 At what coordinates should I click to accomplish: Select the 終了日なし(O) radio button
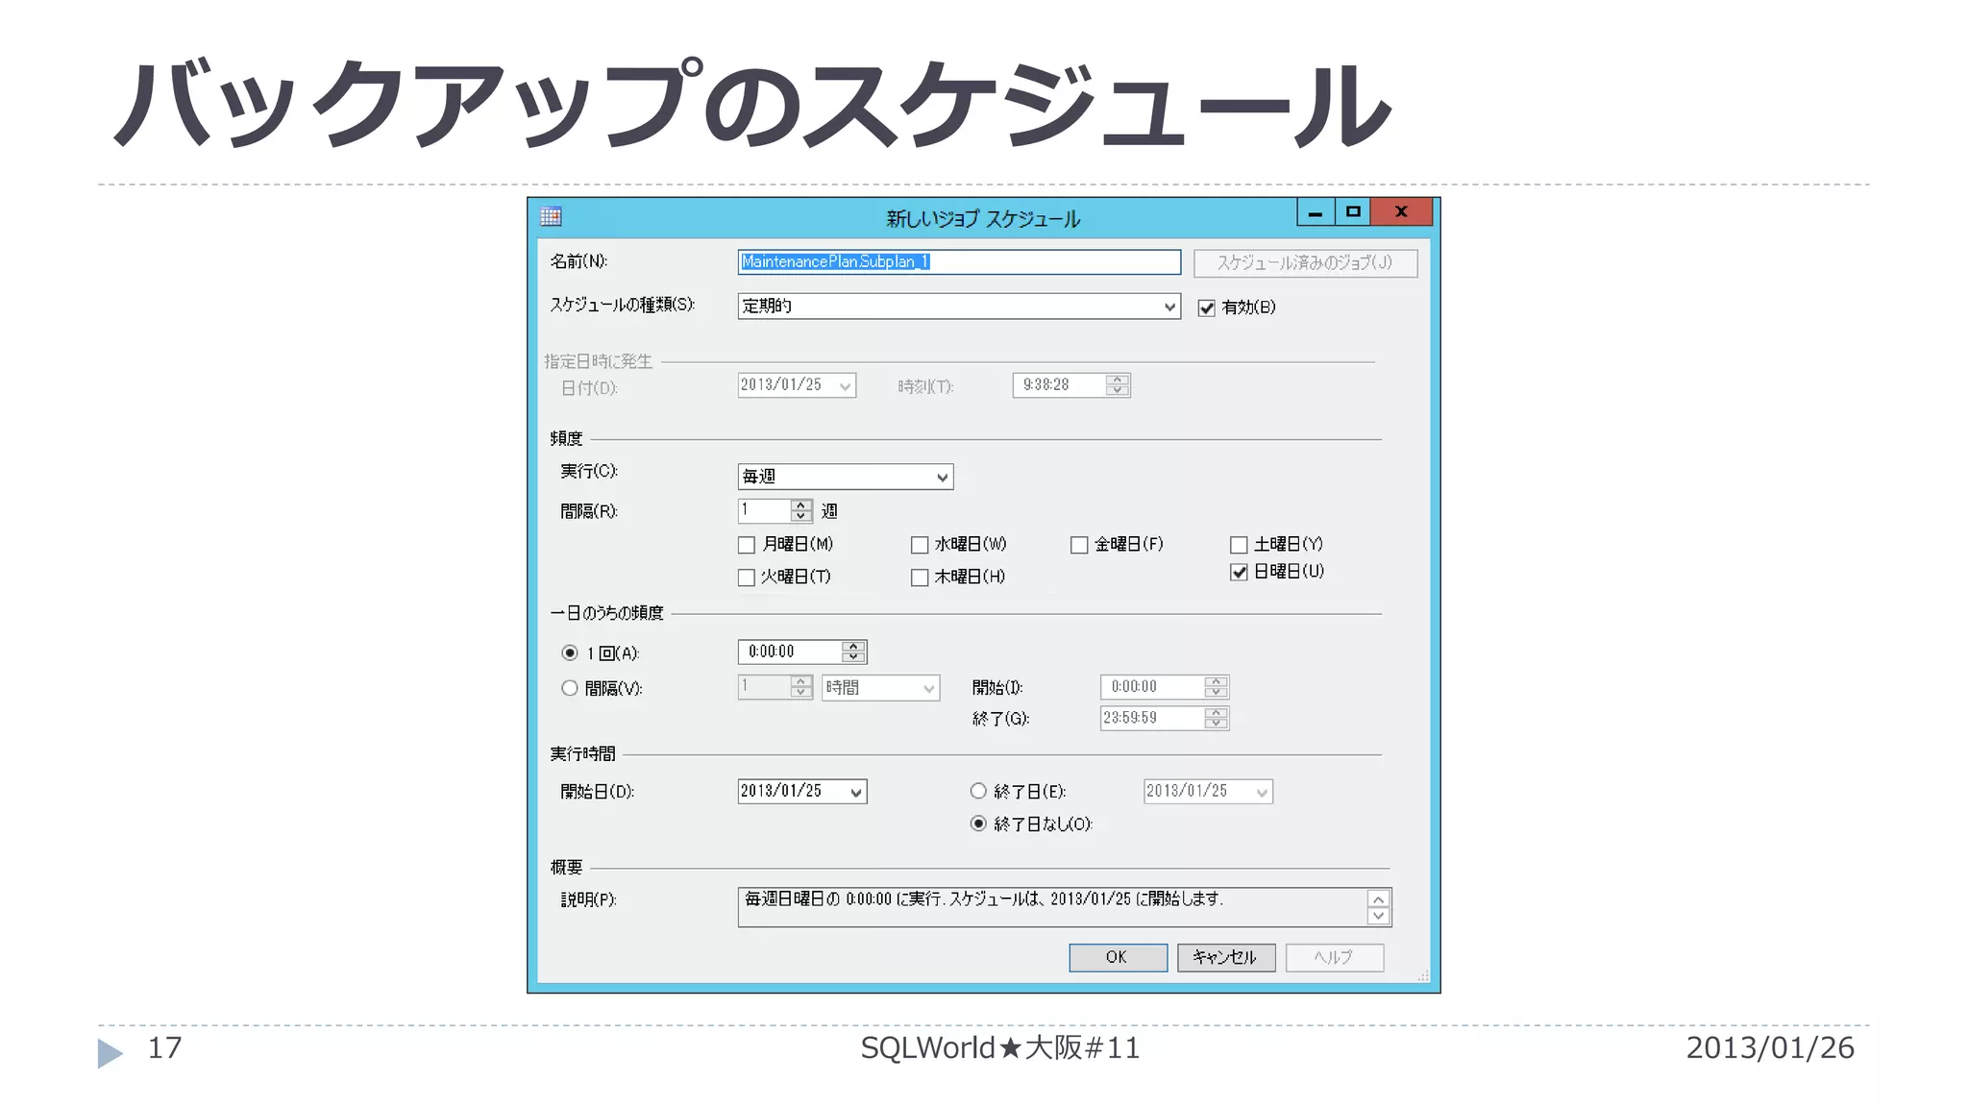pos(978,824)
